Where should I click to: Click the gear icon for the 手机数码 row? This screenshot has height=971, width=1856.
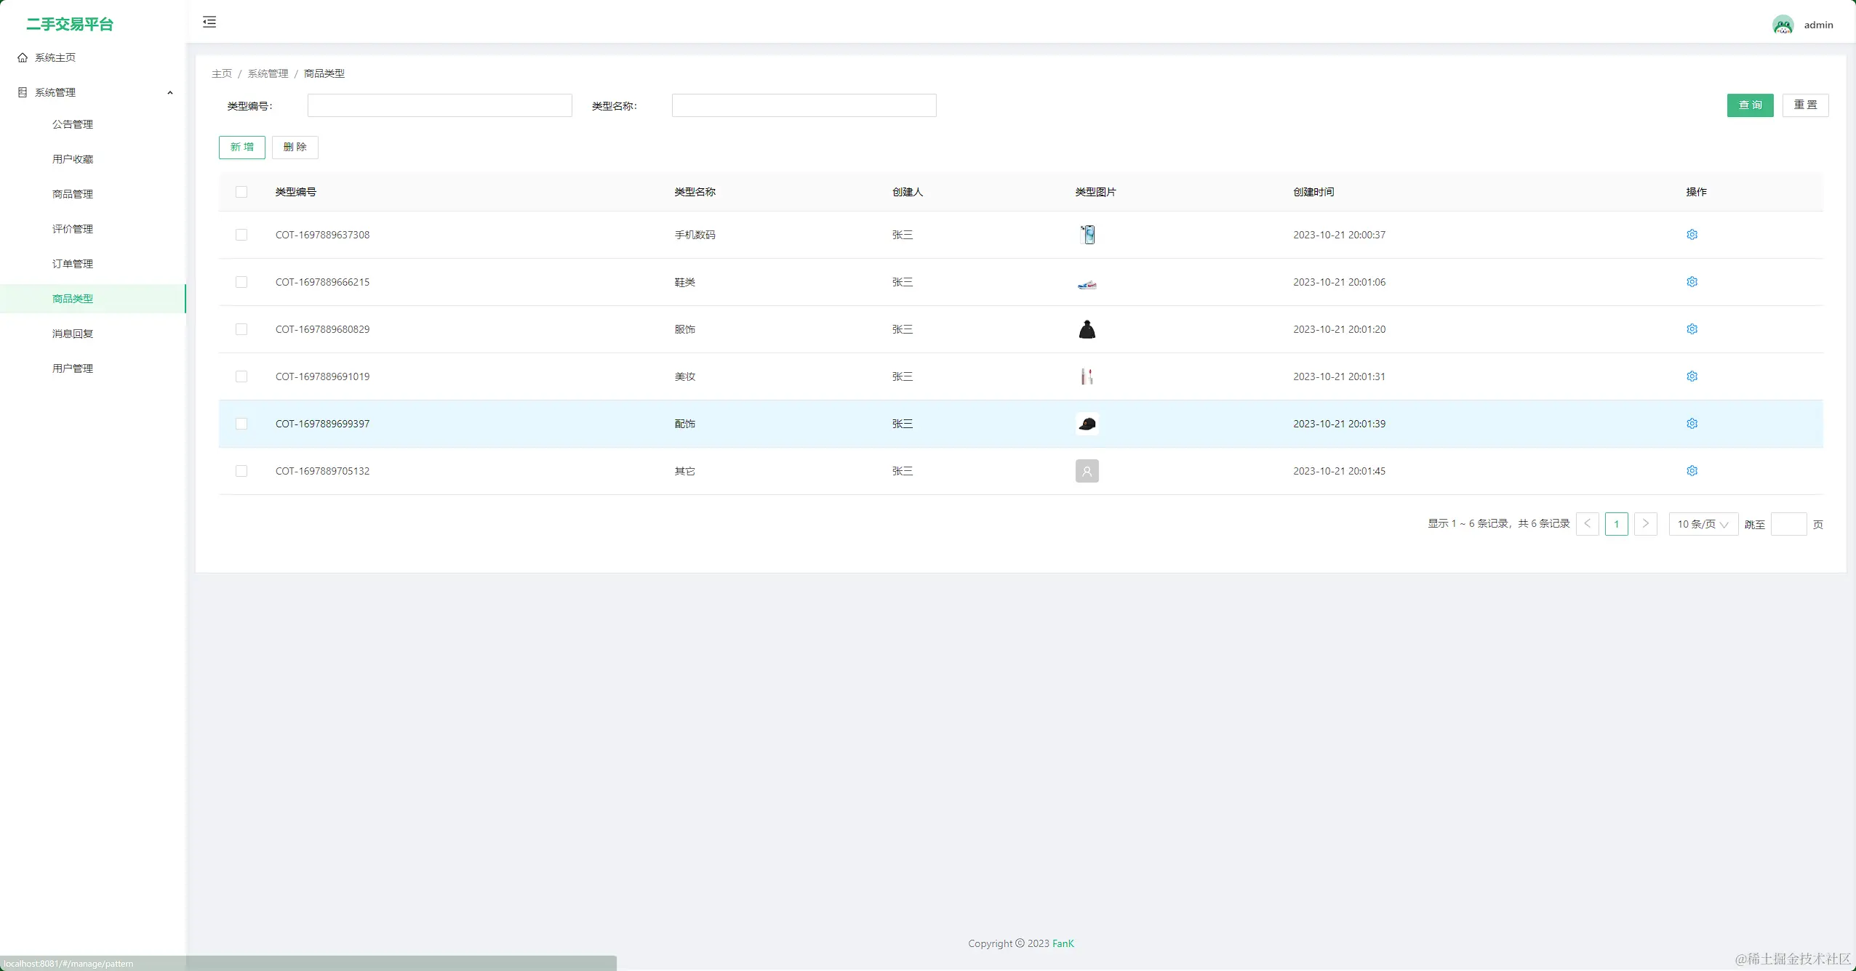[x=1692, y=235]
